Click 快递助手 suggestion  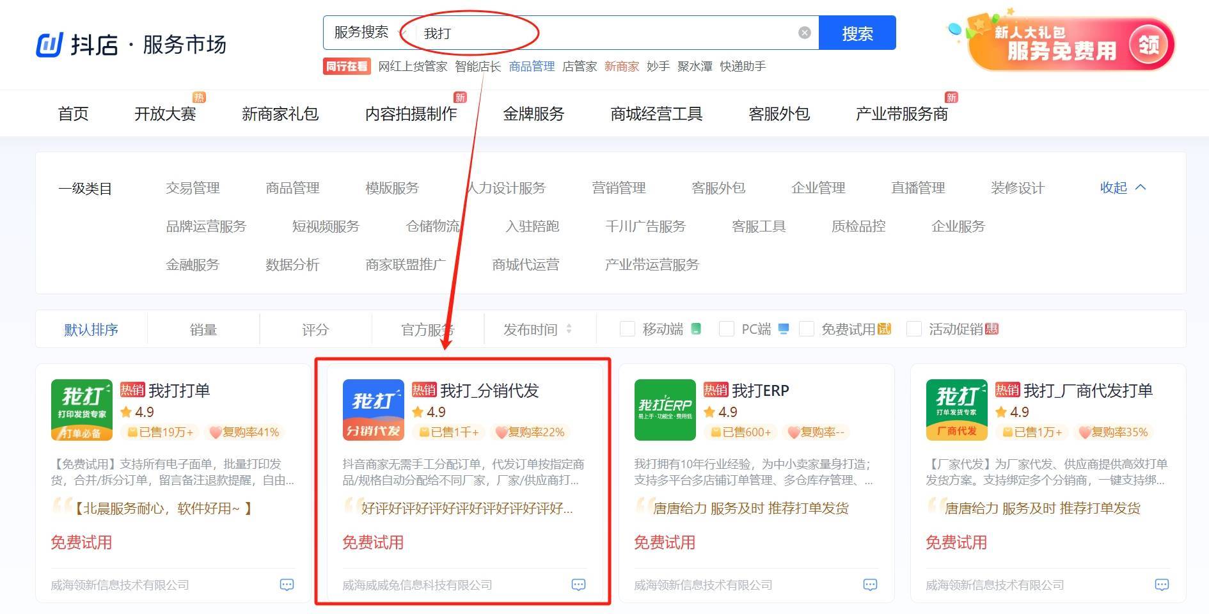pos(743,67)
